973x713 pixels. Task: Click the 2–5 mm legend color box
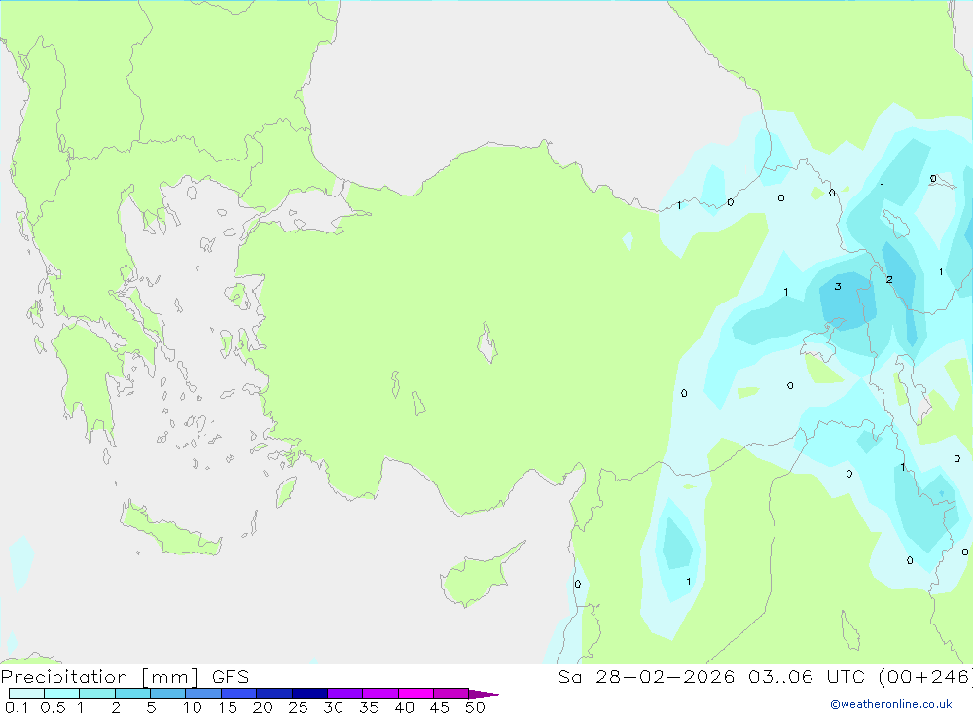(x=132, y=694)
